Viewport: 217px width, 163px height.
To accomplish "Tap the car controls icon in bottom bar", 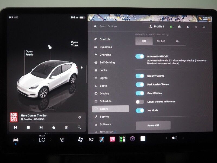I will tap(16, 140).
